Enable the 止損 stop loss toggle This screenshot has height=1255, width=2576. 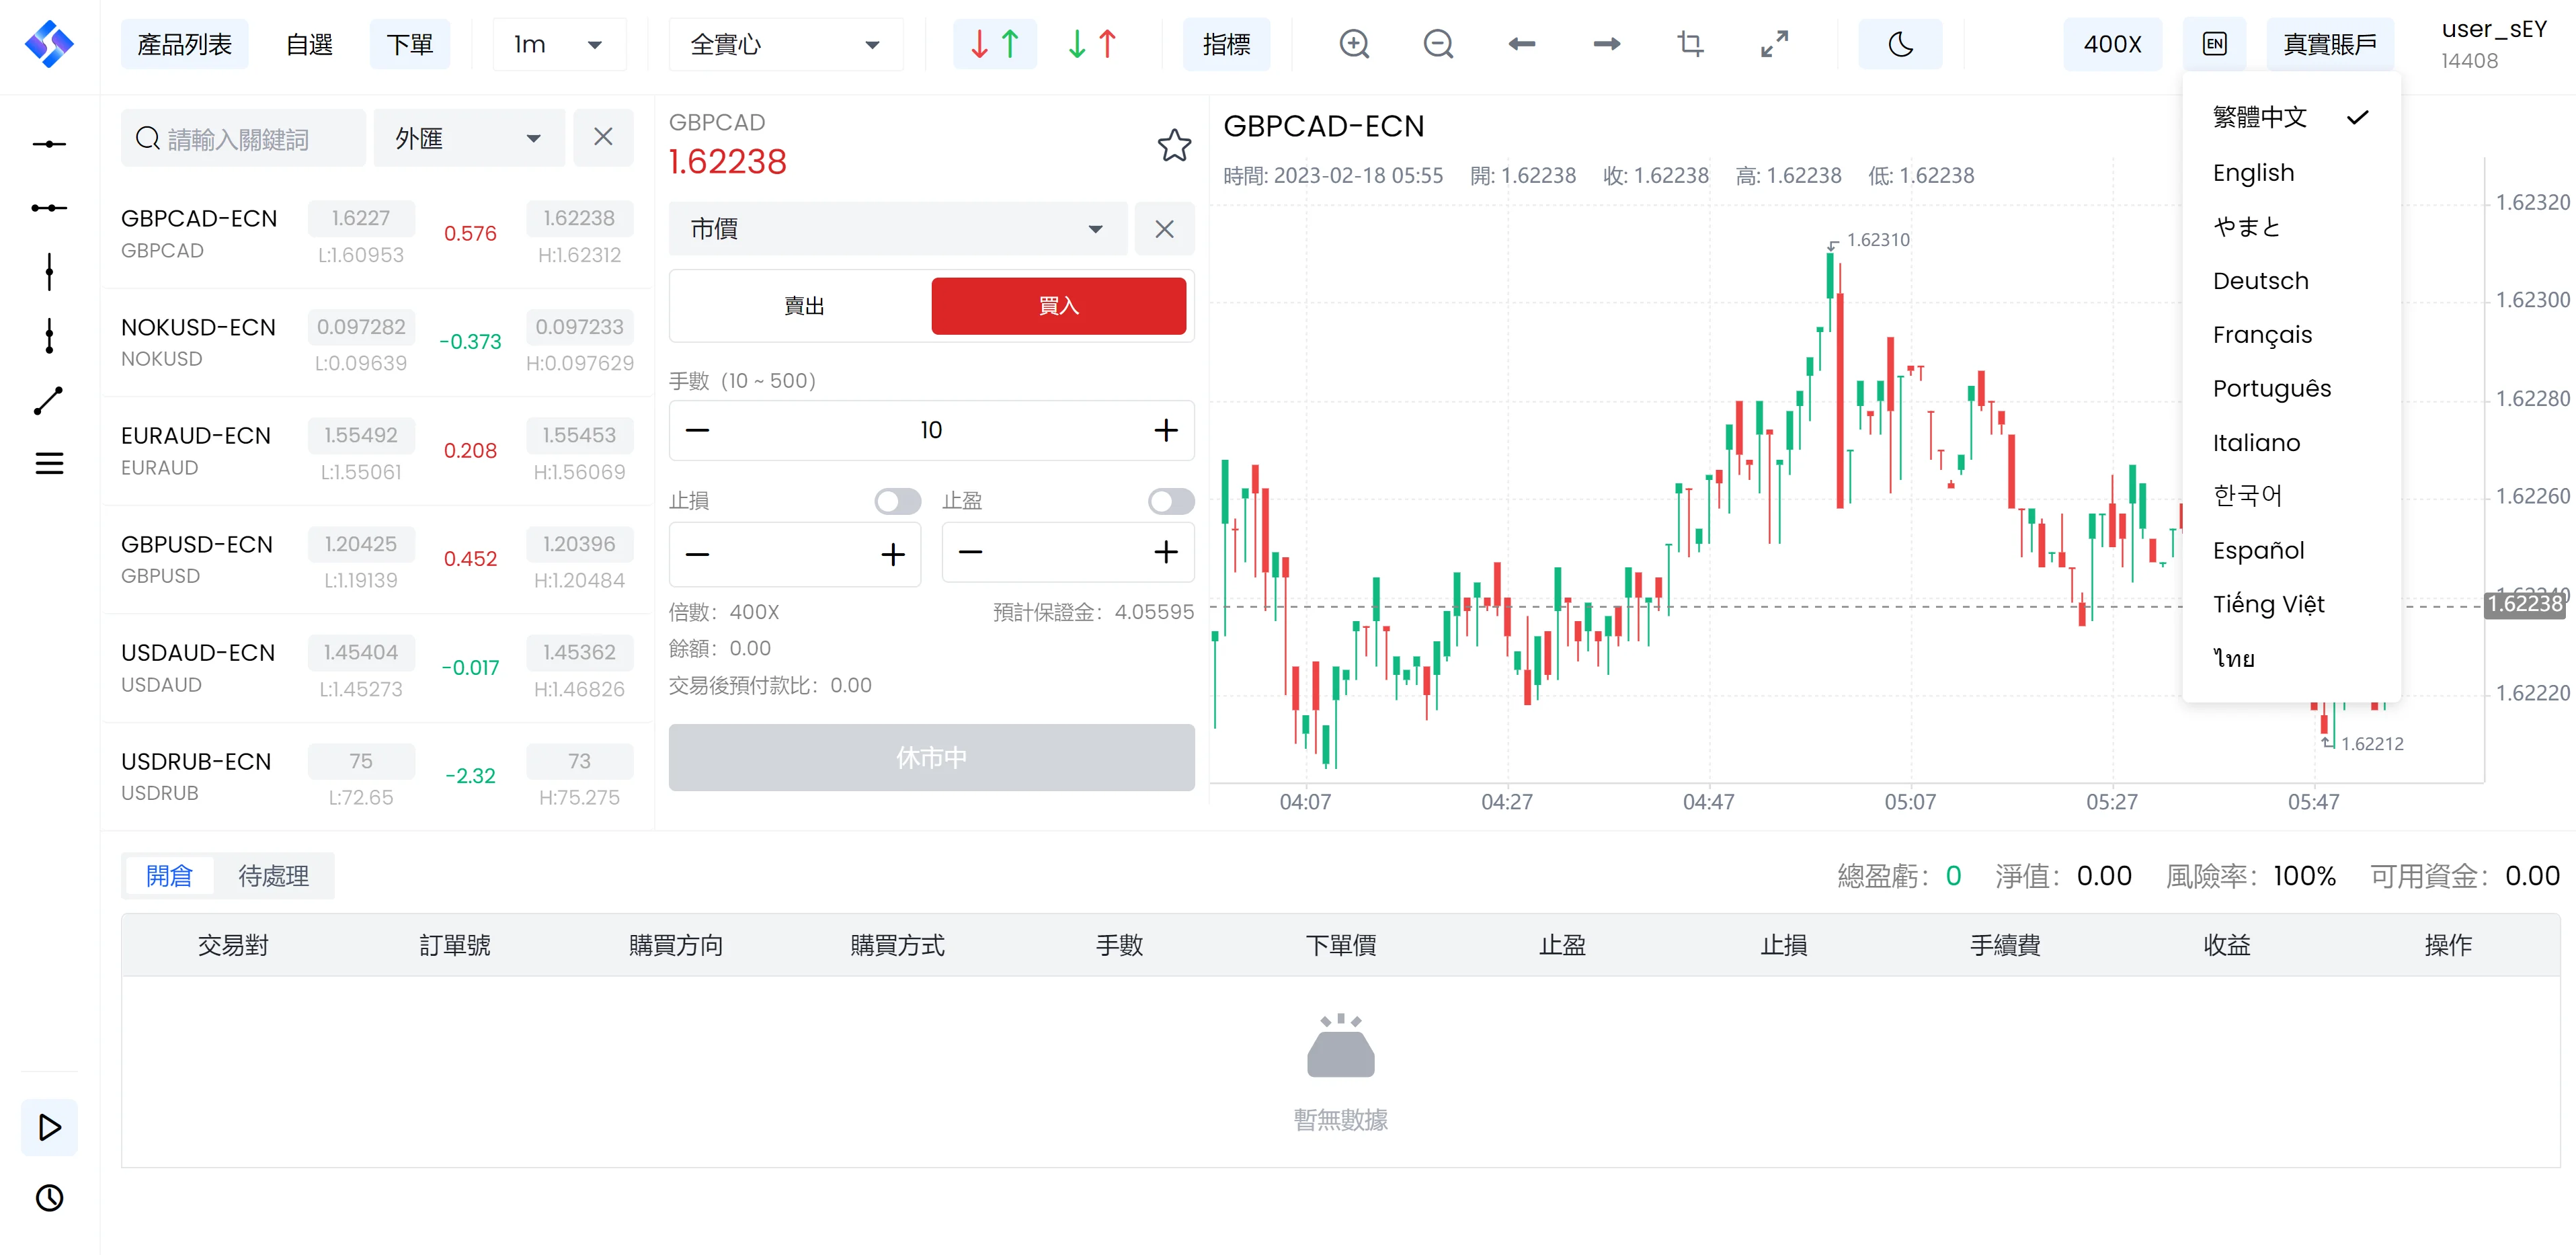(x=897, y=501)
